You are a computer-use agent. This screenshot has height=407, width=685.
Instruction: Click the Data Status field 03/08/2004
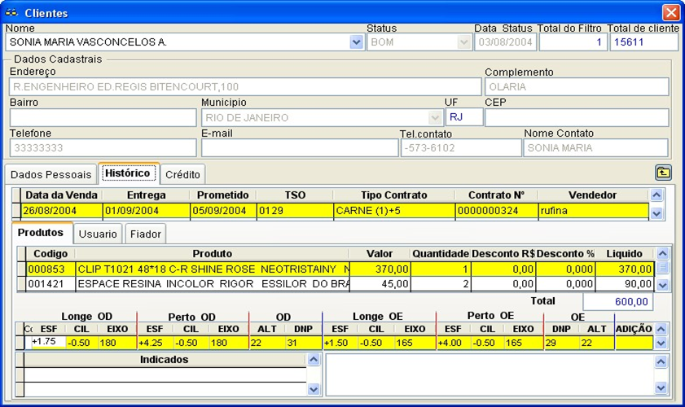click(x=506, y=42)
